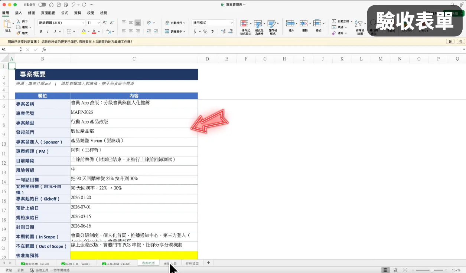The height and width of the screenshot is (273, 466).
Task: Click the Decrease font size icon
Action: [x=111, y=23]
